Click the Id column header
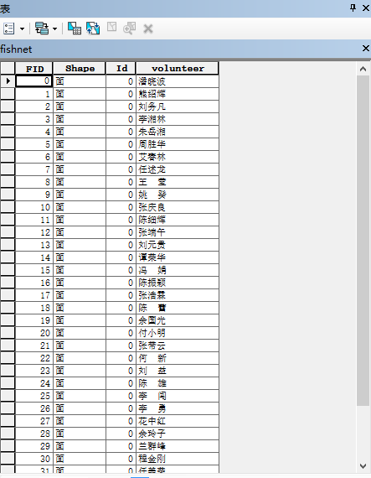Image resolution: width=371 pixels, height=478 pixels. click(121, 68)
